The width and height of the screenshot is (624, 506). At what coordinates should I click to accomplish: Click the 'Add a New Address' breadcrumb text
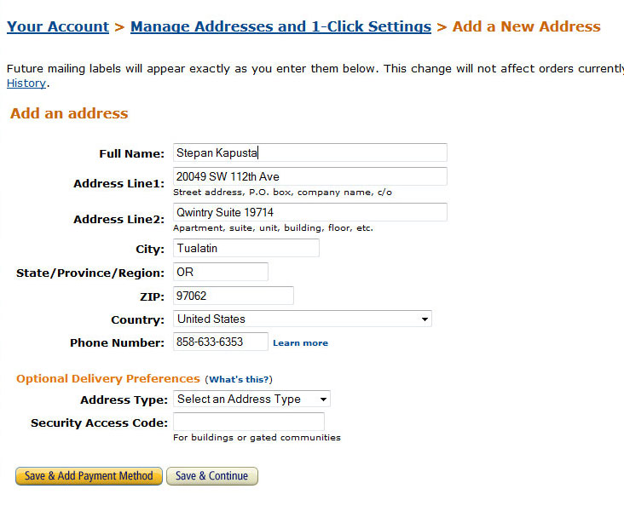(x=526, y=26)
